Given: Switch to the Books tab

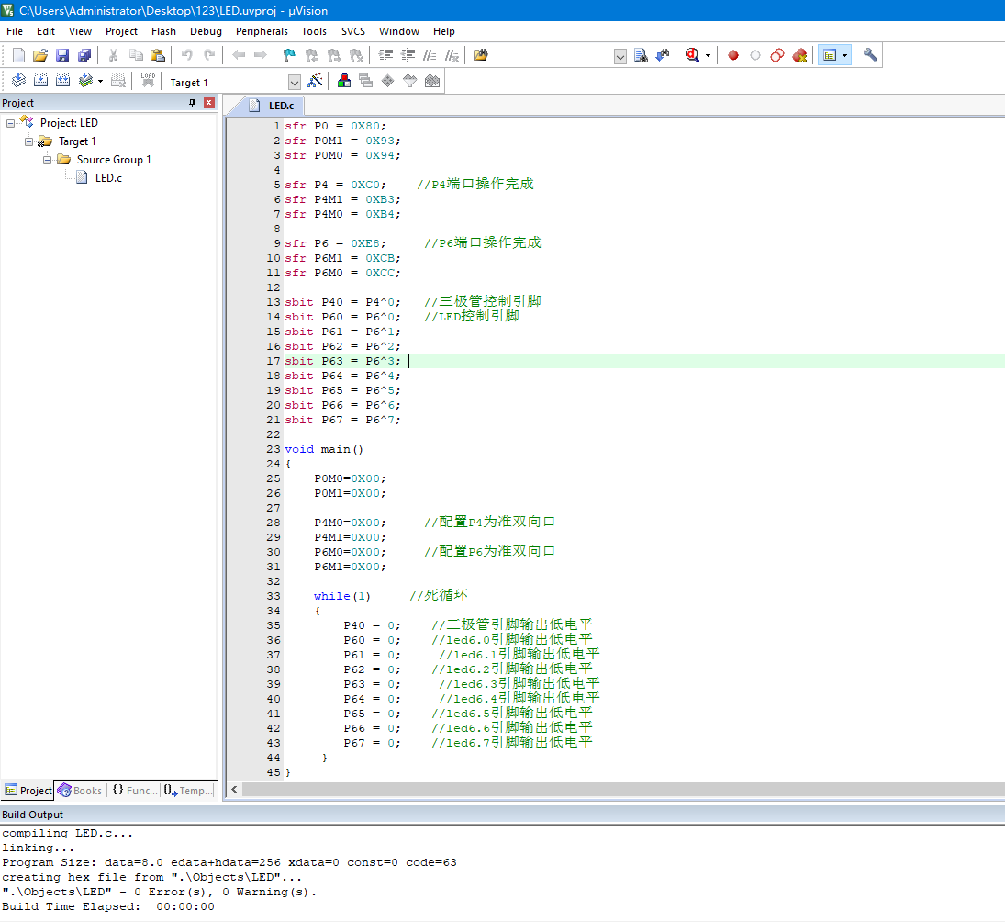Looking at the screenshot, I should pyautogui.click(x=80, y=791).
